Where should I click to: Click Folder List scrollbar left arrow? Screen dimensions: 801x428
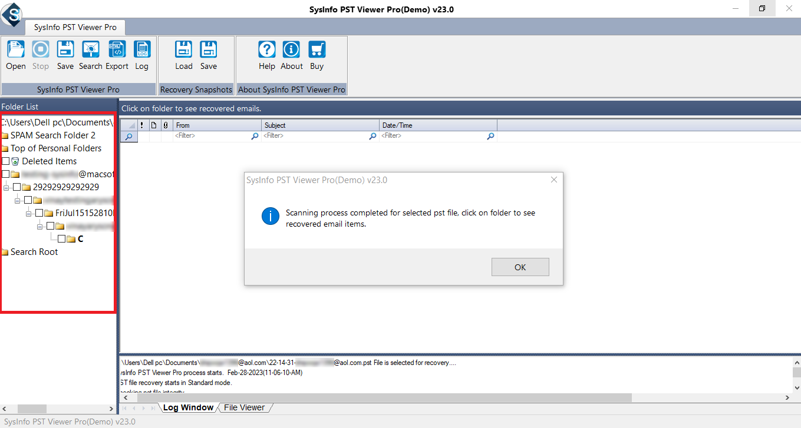(5, 409)
